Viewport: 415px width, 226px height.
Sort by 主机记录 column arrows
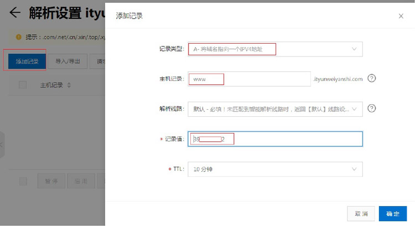69,85
